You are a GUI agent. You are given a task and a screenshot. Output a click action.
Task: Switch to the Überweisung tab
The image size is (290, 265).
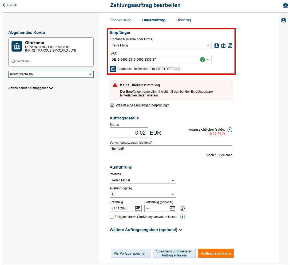121,20
